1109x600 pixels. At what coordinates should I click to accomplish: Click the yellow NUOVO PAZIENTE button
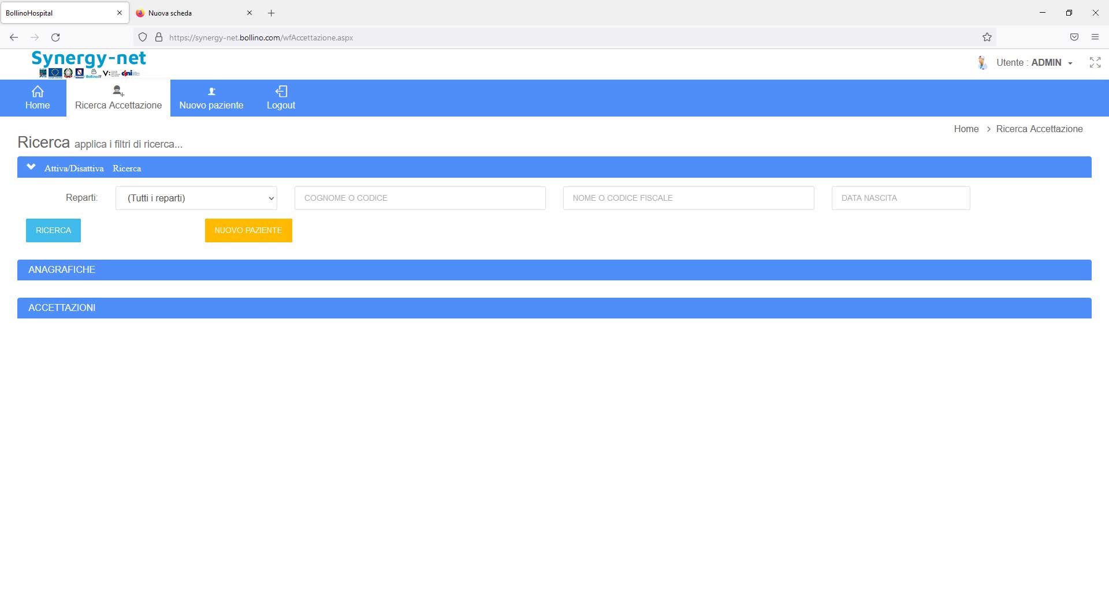coord(248,230)
